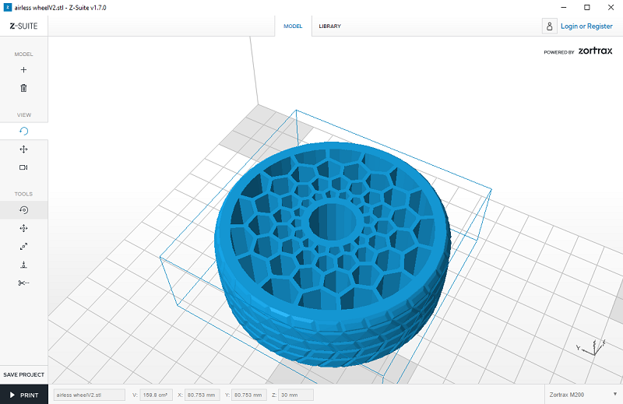Click the SAVE PROJECT button
Screen dimensions: 623x404
coord(24,374)
